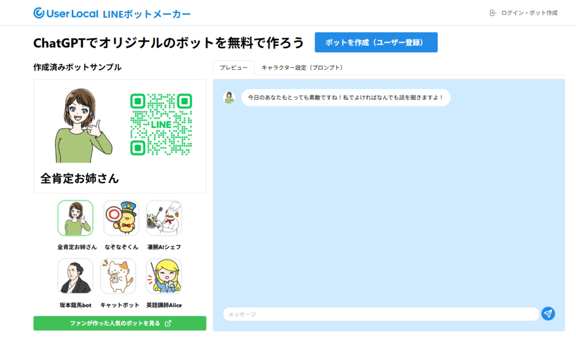The image size is (576, 337).
Task: Select the キャットボット cat icon
Action: tap(118, 276)
